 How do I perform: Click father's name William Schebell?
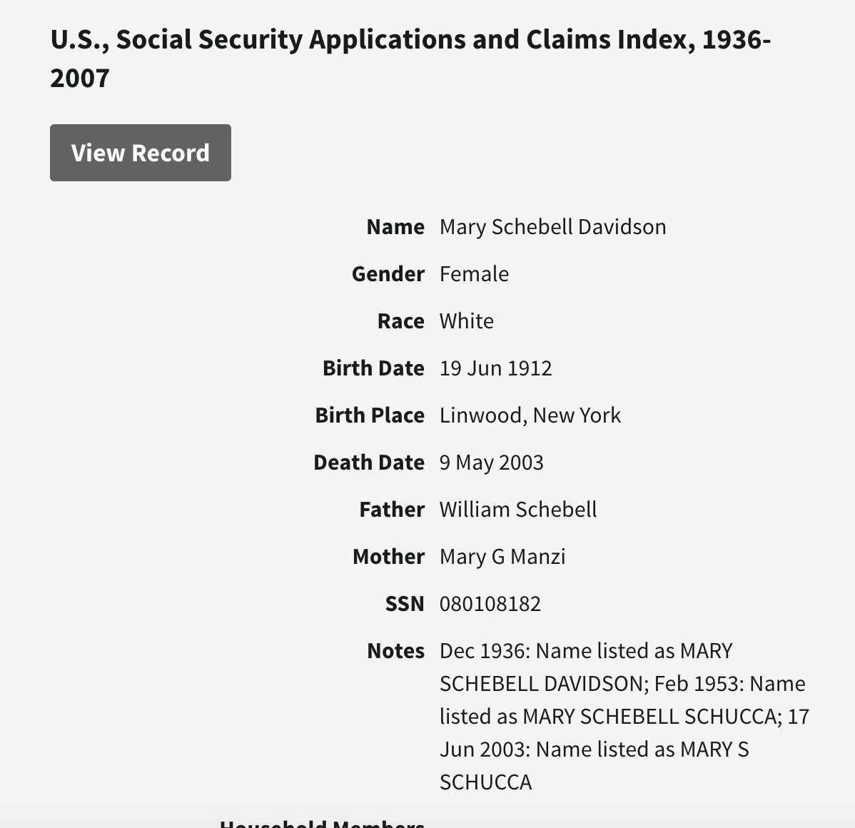518,510
